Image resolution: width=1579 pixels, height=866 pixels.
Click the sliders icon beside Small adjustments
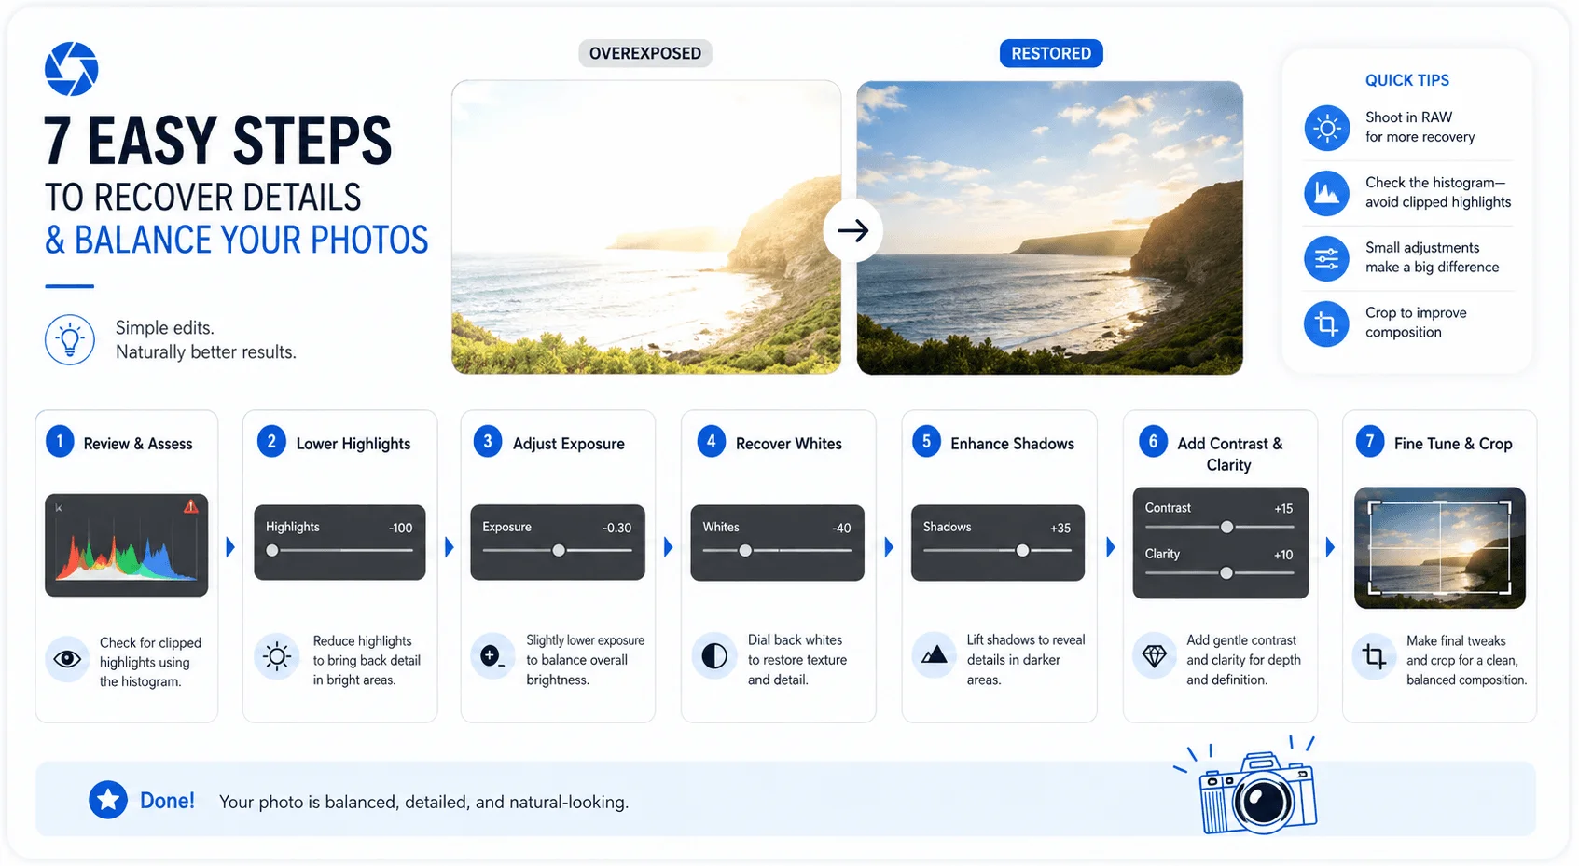pos(1327,258)
